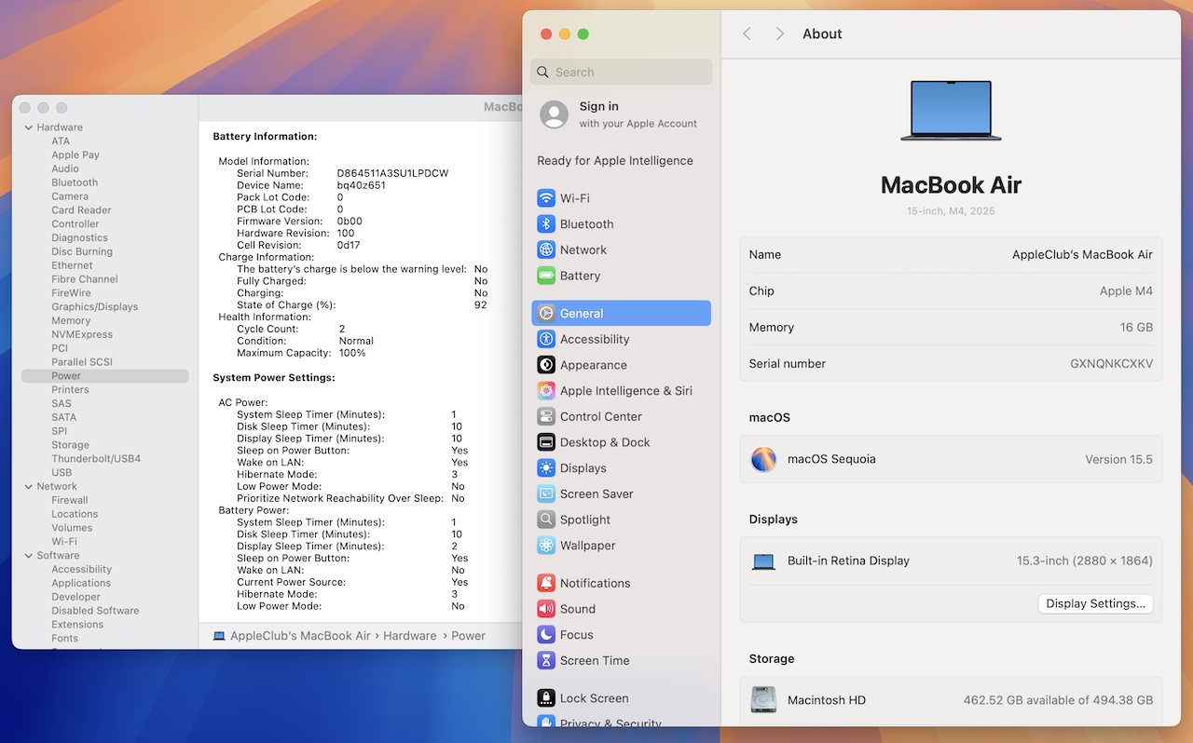
Task: Select Extensions under Software in System Information
Action: point(77,624)
